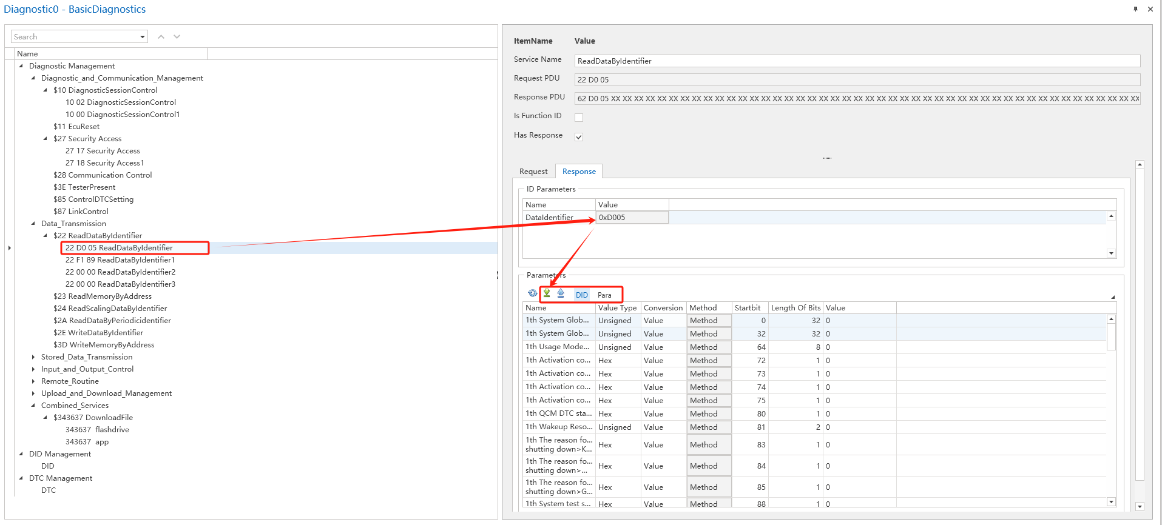Click the blue upload arrow icon
Screen dimensions: 1162x525
coord(561,293)
